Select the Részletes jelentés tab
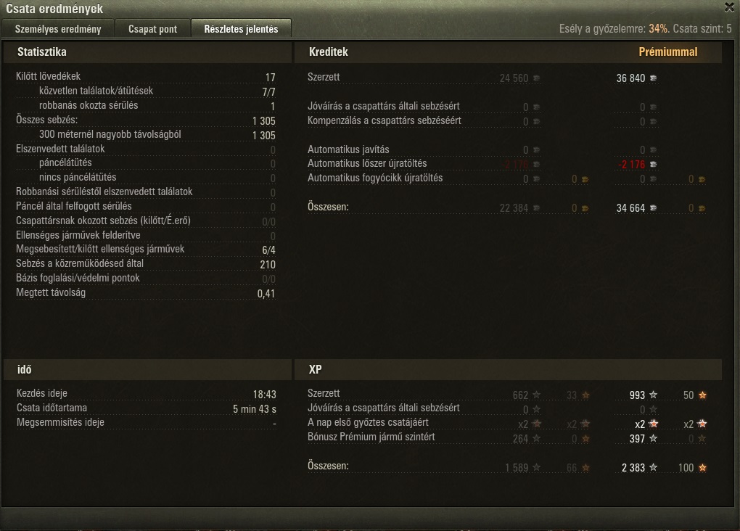Image resolution: width=740 pixels, height=531 pixels. coord(241,29)
